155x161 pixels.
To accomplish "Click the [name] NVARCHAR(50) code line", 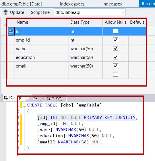I will [69, 130].
